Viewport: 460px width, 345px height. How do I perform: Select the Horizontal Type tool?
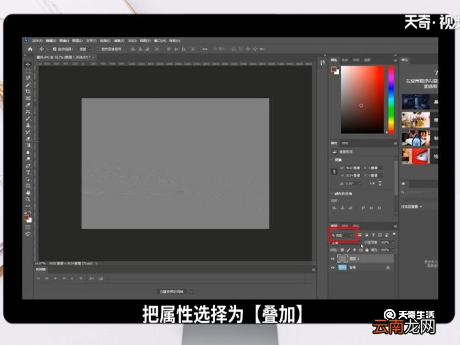pos(28,172)
